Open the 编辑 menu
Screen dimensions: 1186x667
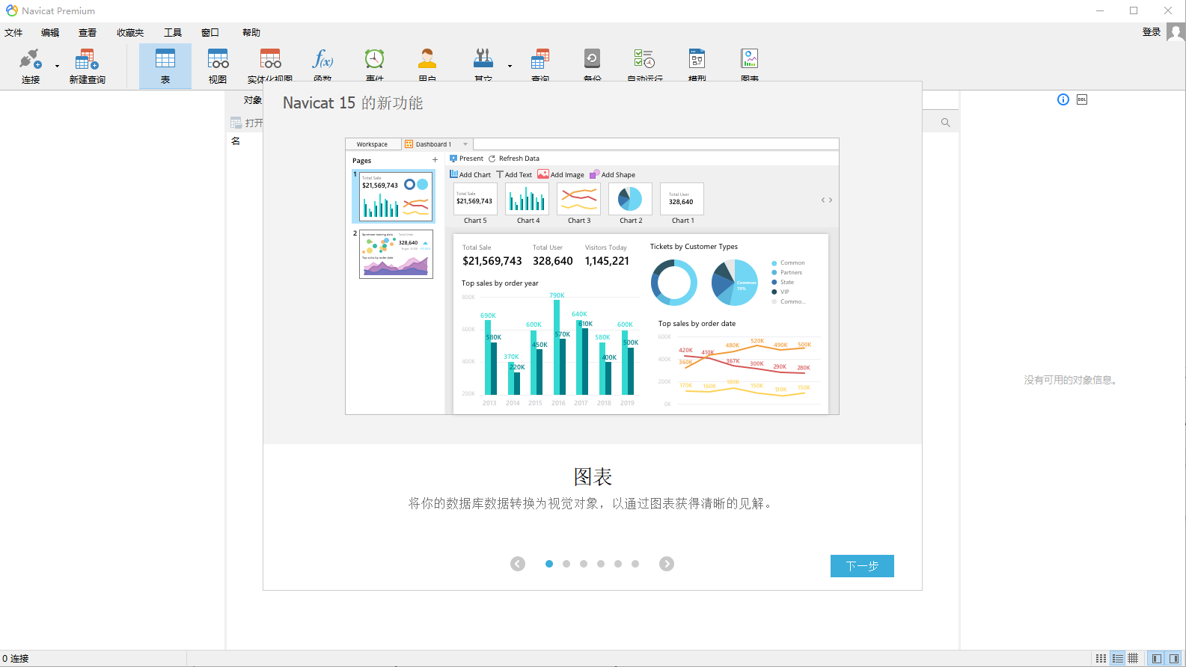50,33
